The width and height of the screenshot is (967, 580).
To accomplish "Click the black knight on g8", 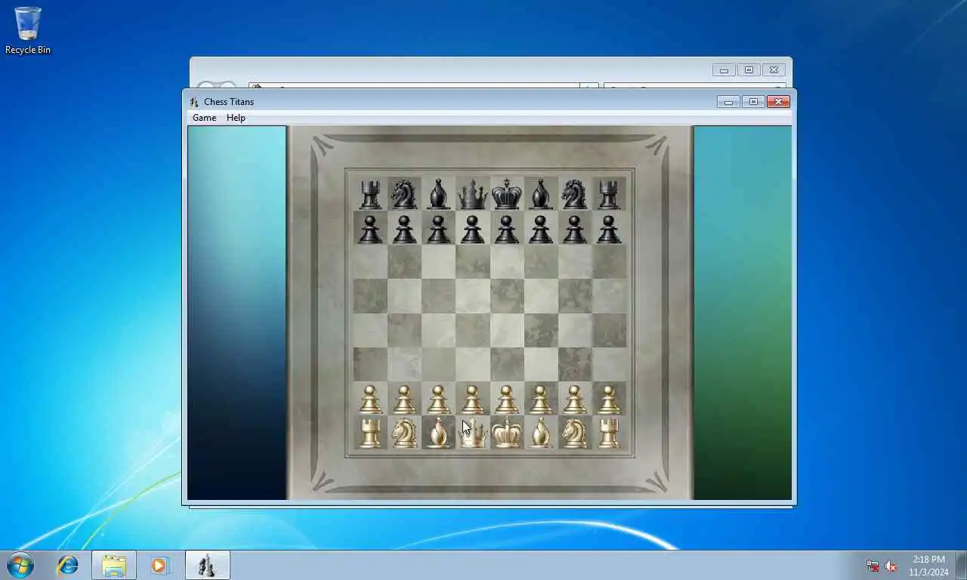I will pyautogui.click(x=575, y=194).
